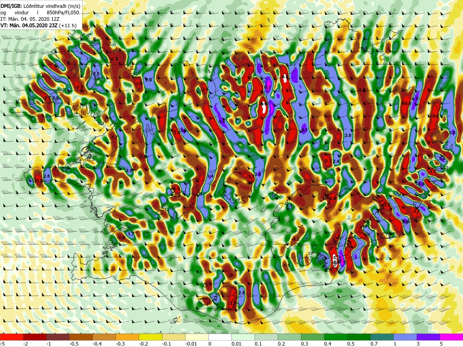The width and height of the screenshot is (463, 347).
Task: Click the '0.7' label on the legend scale
Action: [374, 344]
